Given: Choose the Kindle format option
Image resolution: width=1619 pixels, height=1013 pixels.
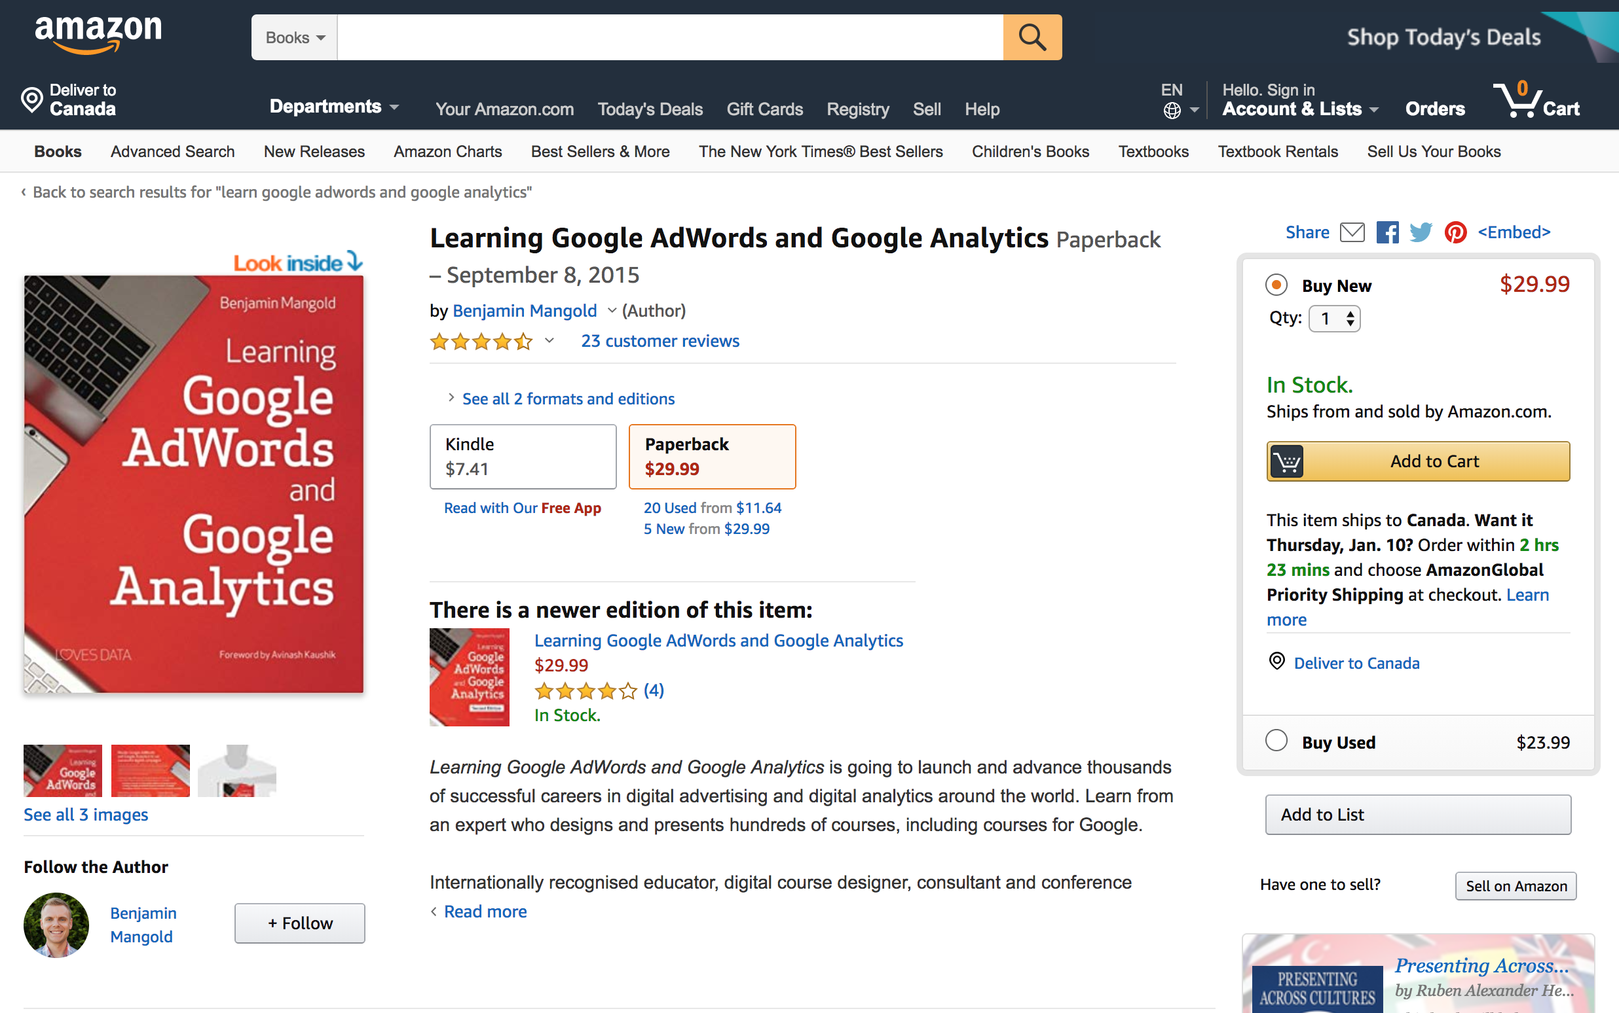Looking at the screenshot, I should point(522,456).
